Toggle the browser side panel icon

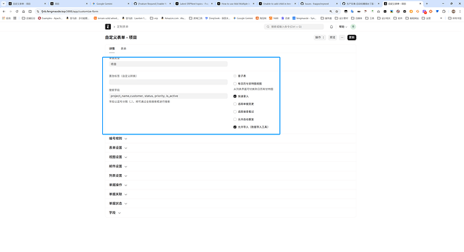point(30,11)
